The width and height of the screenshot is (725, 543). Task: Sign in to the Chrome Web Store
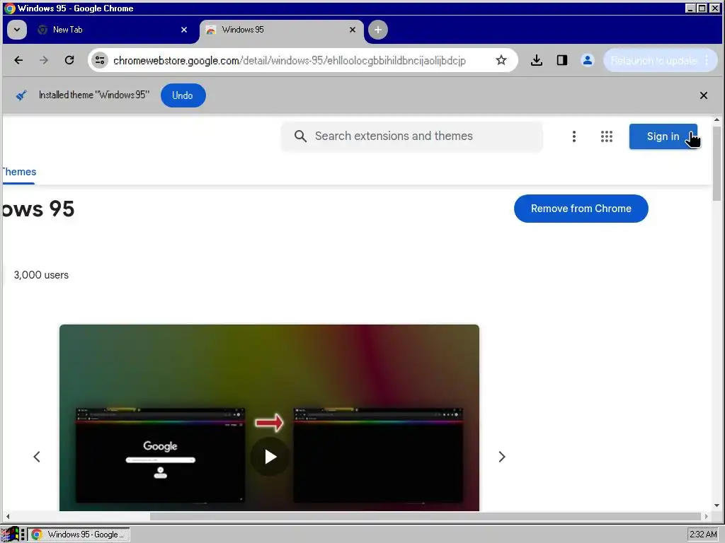click(663, 136)
